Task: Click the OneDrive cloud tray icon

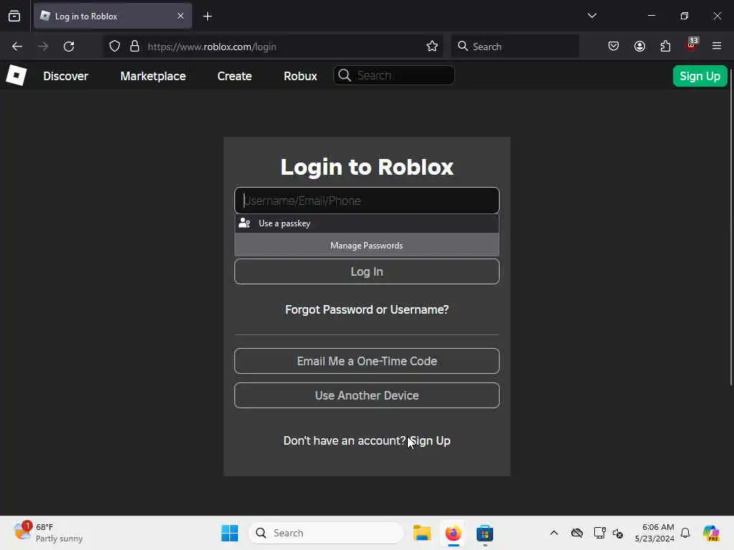Action: (x=577, y=533)
